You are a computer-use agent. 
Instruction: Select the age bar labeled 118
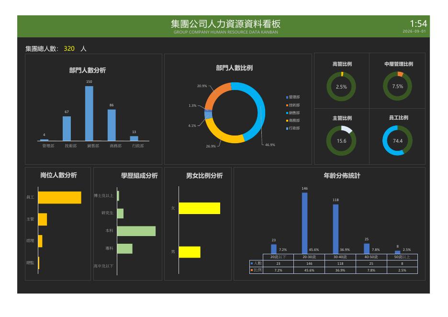(x=336, y=229)
